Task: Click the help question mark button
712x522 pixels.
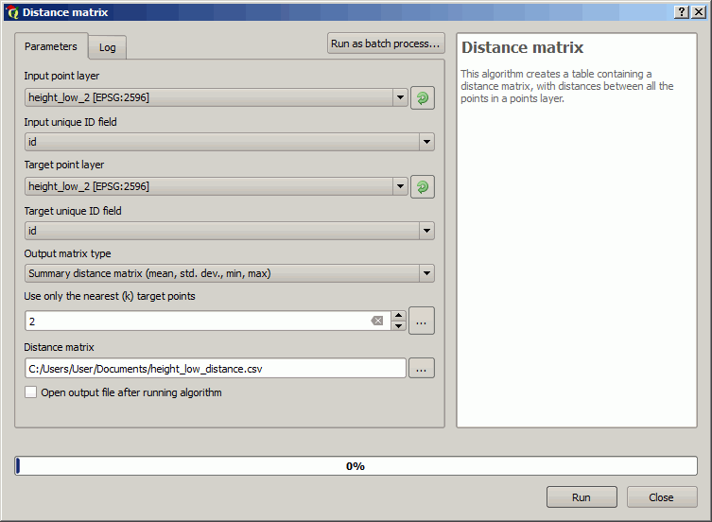Action: tap(681, 12)
